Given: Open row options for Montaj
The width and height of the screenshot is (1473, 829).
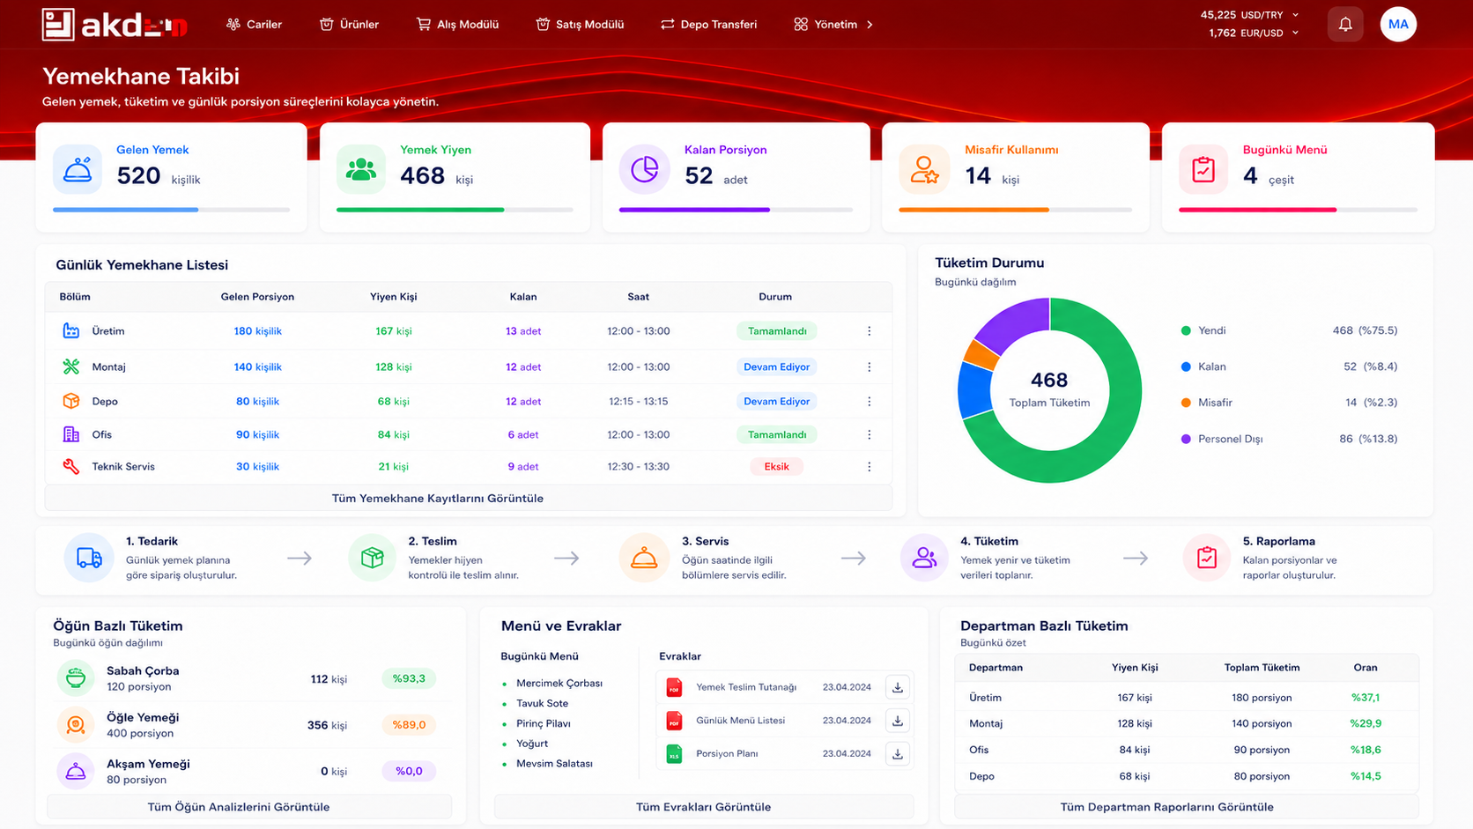Looking at the screenshot, I should pos(870,366).
